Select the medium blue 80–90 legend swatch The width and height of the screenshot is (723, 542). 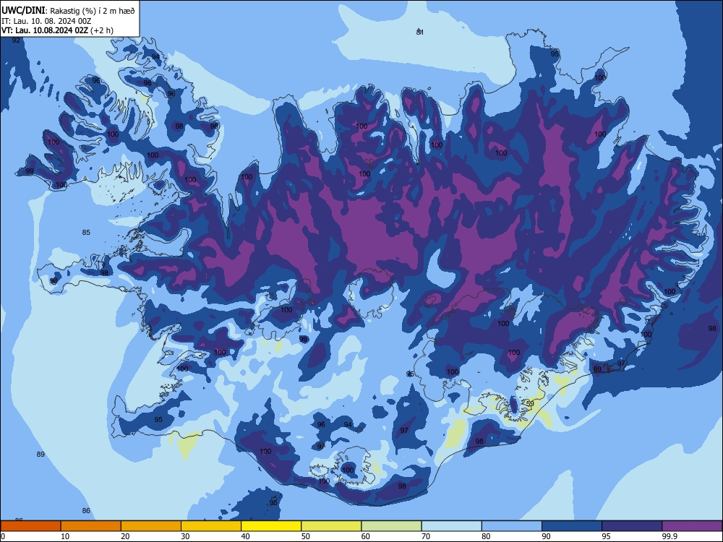511,526
